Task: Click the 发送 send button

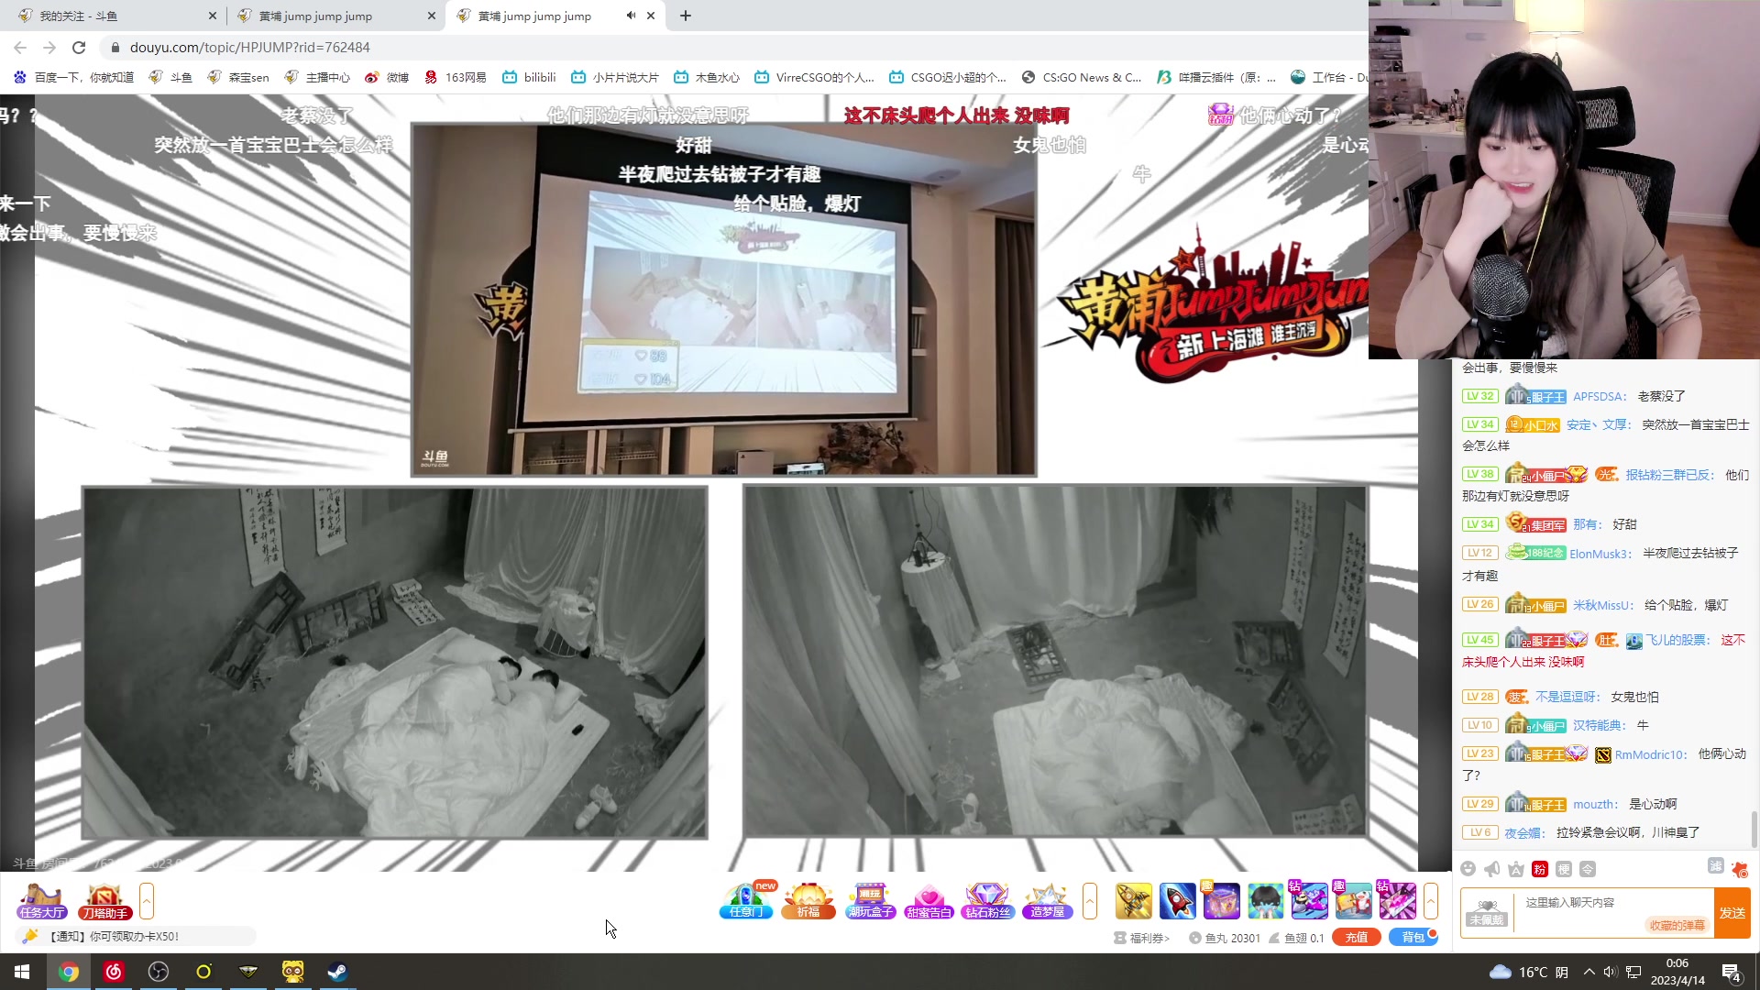Action: point(1732,913)
